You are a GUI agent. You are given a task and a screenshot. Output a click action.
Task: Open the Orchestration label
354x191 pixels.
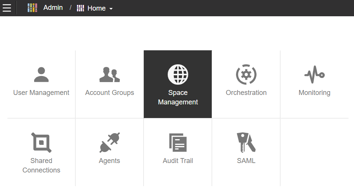click(x=246, y=93)
